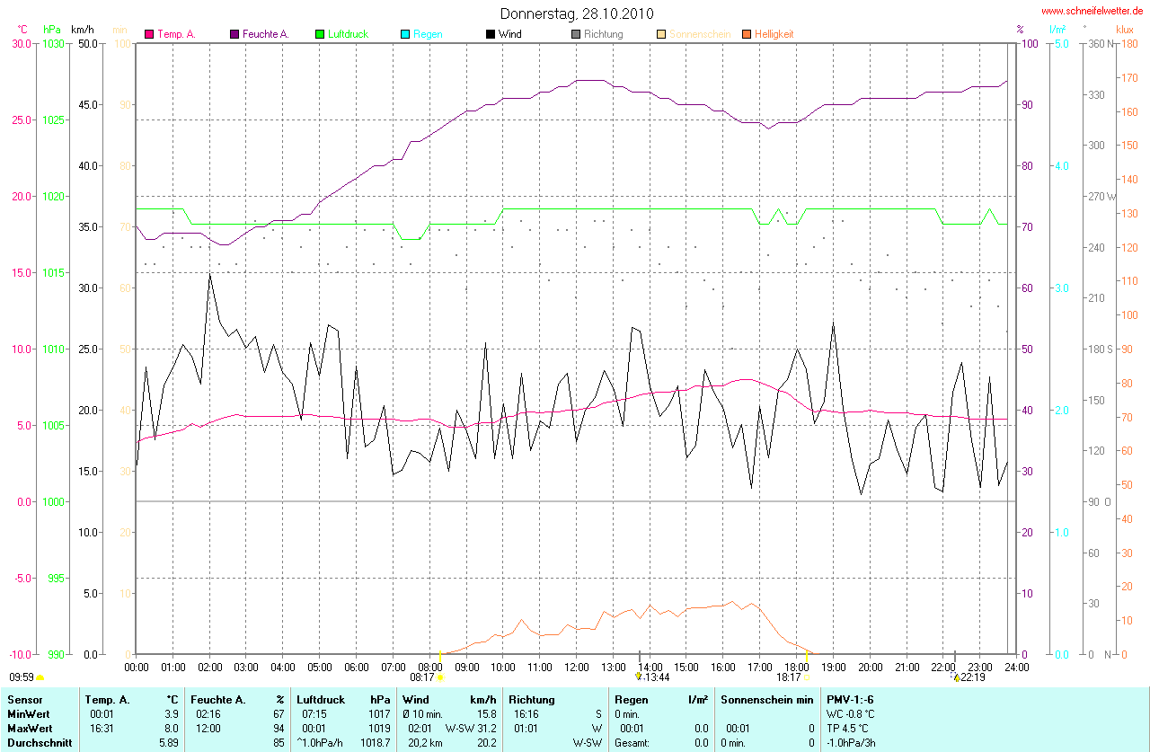1150x752 pixels.
Task: Click the average temperature value 5.89
Action: (x=169, y=743)
